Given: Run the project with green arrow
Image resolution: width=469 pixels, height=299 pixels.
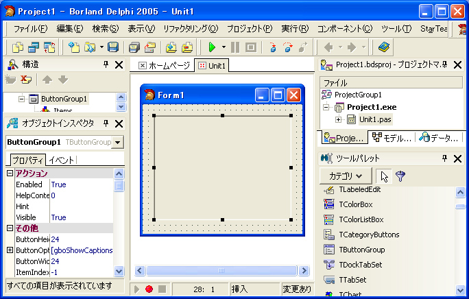Looking at the screenshot, I should pos(212,47).
